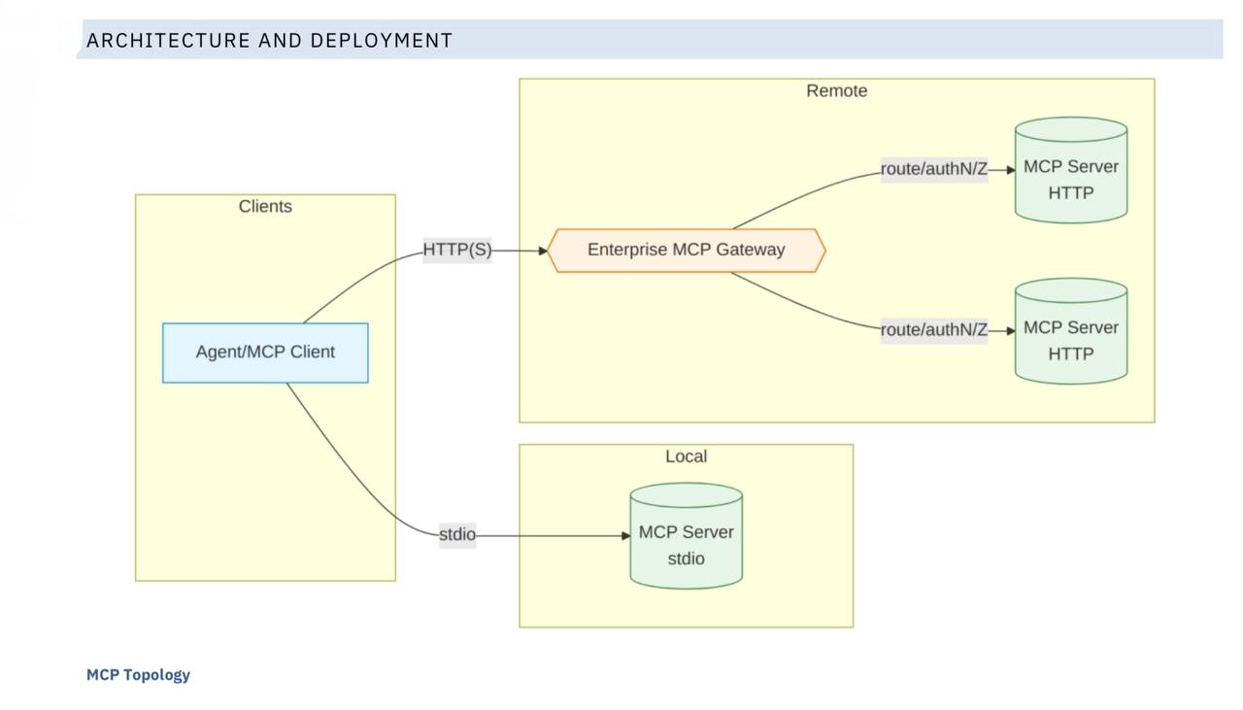Click the Remote group title

tap(837, 91)
